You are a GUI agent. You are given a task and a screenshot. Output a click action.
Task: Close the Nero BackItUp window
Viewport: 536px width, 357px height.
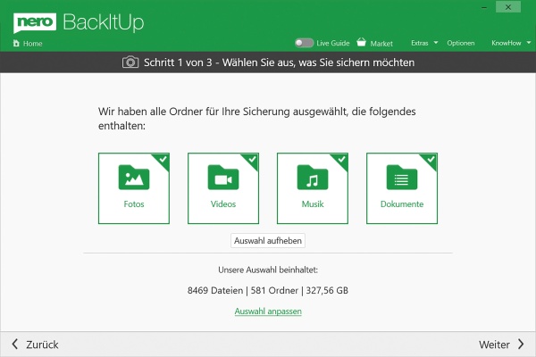click(x=508, y=7)
